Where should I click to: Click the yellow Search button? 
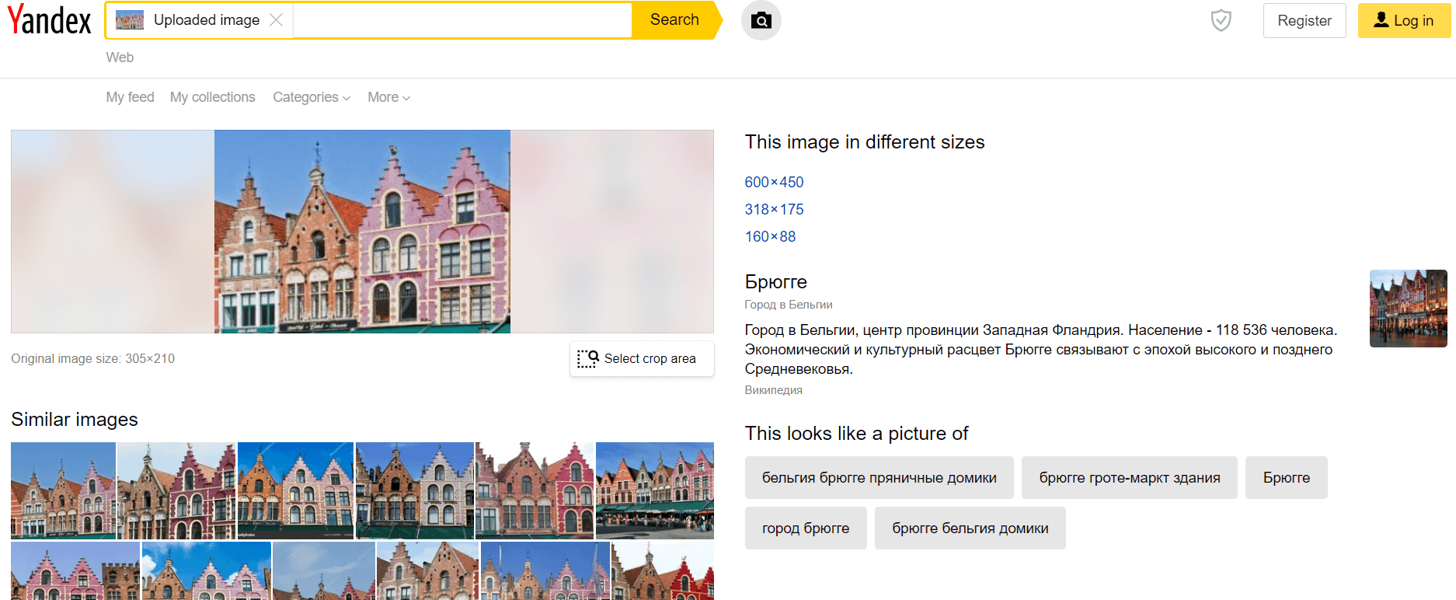click(x=675, y=20)
